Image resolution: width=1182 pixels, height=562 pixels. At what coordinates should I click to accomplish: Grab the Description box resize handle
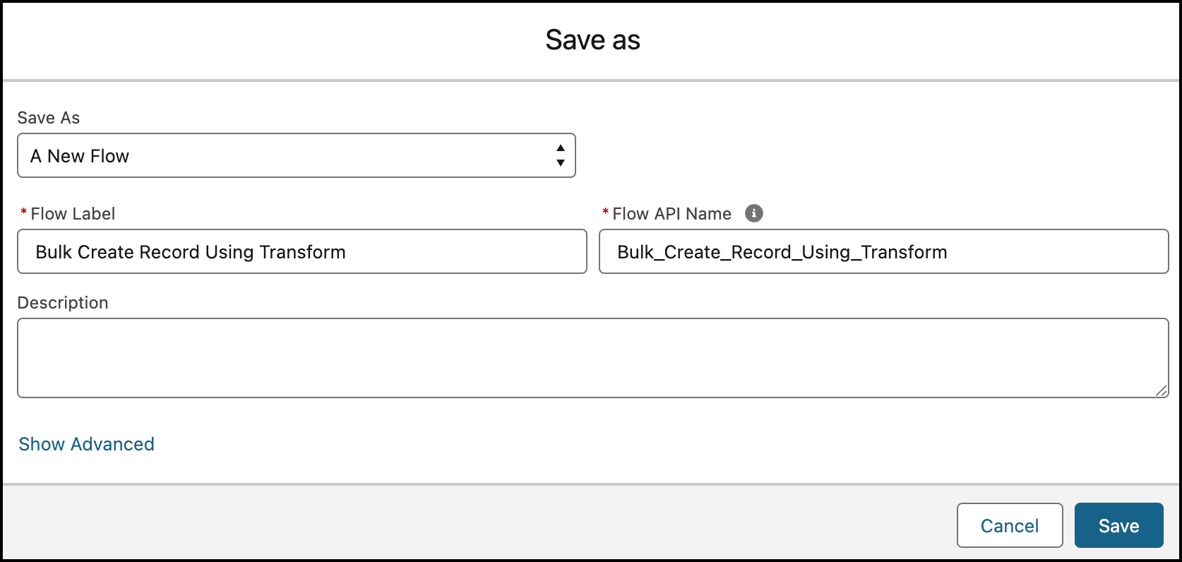point(1161,390)
